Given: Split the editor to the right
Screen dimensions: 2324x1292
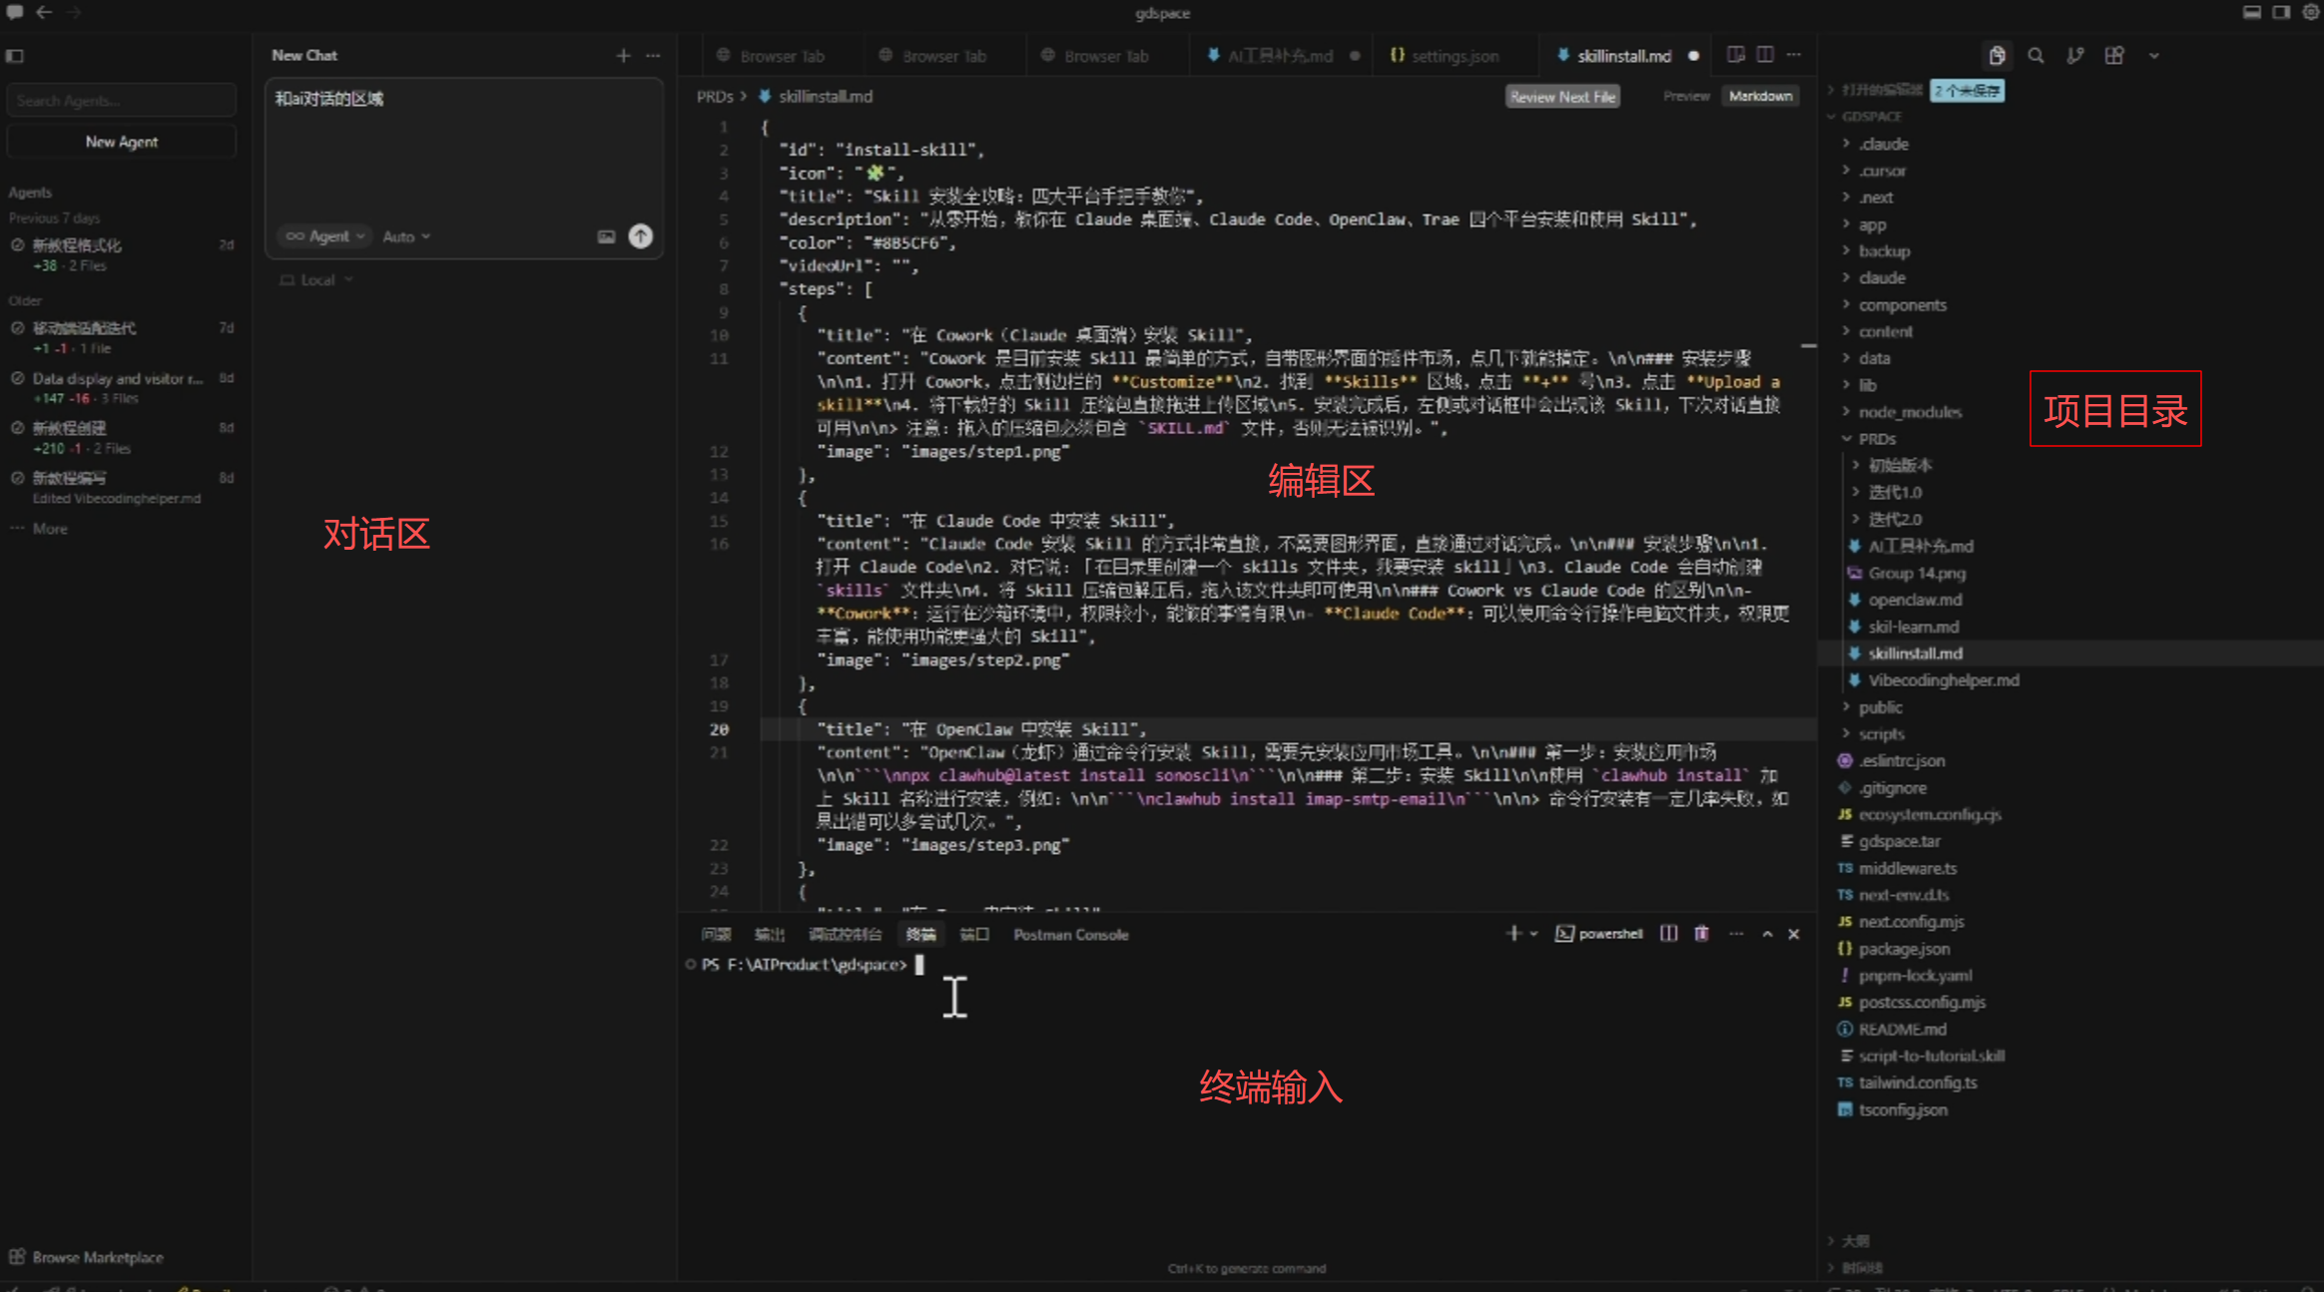Looking at the screenshot, I should [x=1765, y=55].
